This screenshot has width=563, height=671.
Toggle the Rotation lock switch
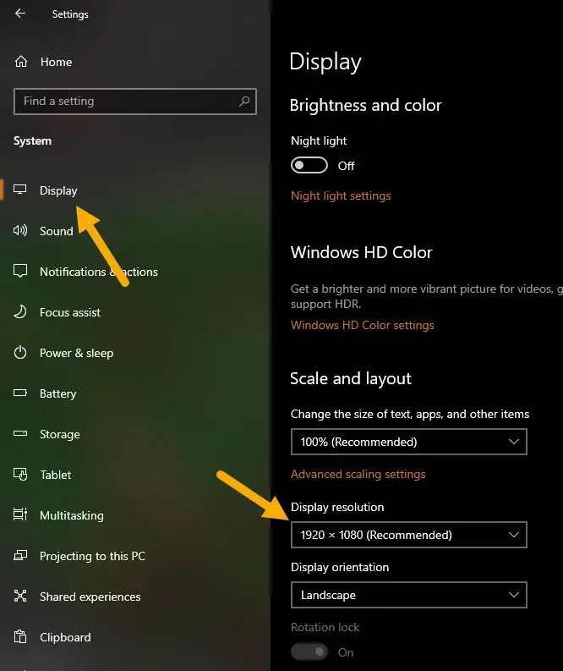[x=309, y=652]
